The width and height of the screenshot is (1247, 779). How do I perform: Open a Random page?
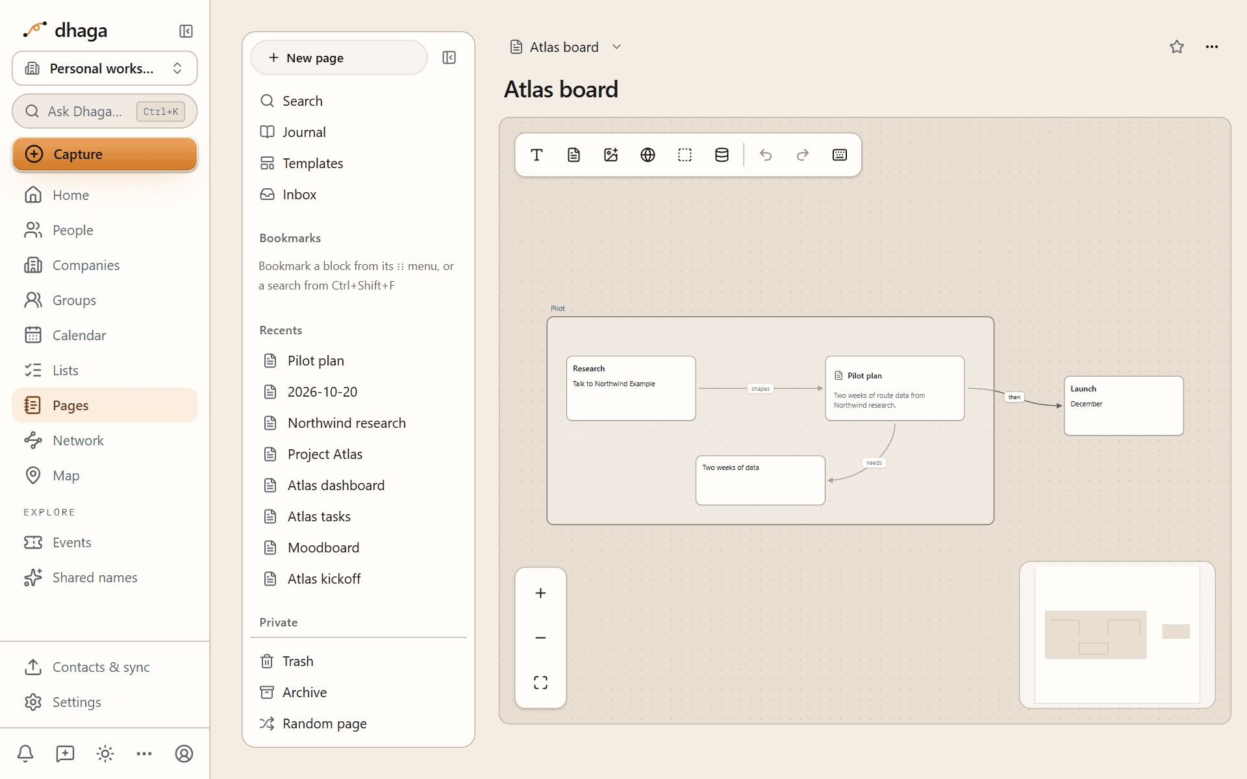359,723
